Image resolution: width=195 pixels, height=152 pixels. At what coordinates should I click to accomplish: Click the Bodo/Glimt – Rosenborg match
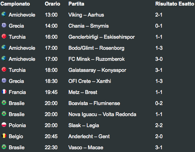coord(96,48)
